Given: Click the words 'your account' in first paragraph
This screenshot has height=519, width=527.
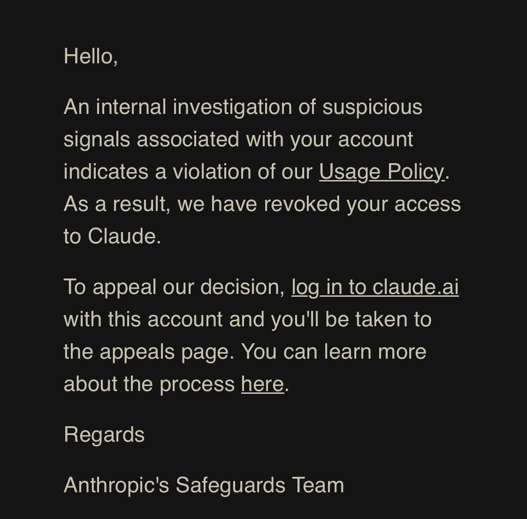Looking at the screenshot, I should (351, 140).
